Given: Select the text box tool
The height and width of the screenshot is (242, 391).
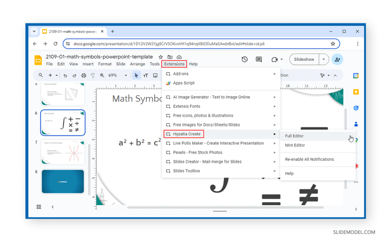Looking at the screenshot, I should tap(146, 75).
